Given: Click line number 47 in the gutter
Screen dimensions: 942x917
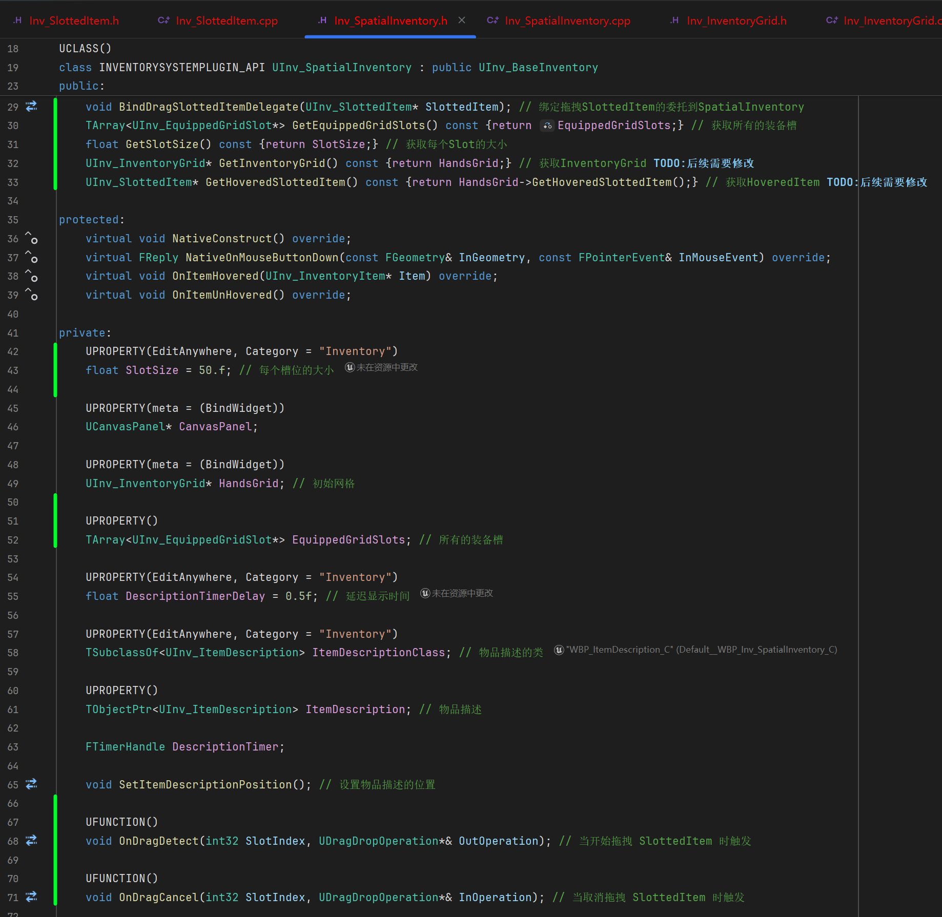Looking at the screenshot, I should (x=13, y=446).
